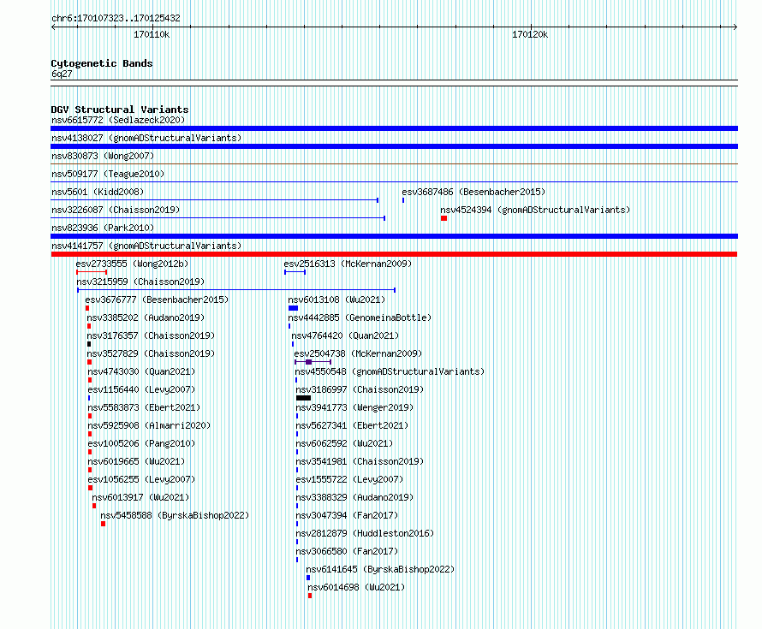Select esv2733555 (Wong2012b) variant
The height and width of the screenshot is (629, 762).
[132, 264]
